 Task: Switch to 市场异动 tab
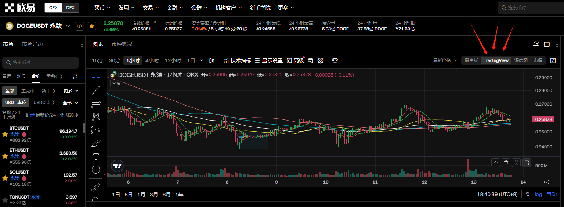pos(32,44)
